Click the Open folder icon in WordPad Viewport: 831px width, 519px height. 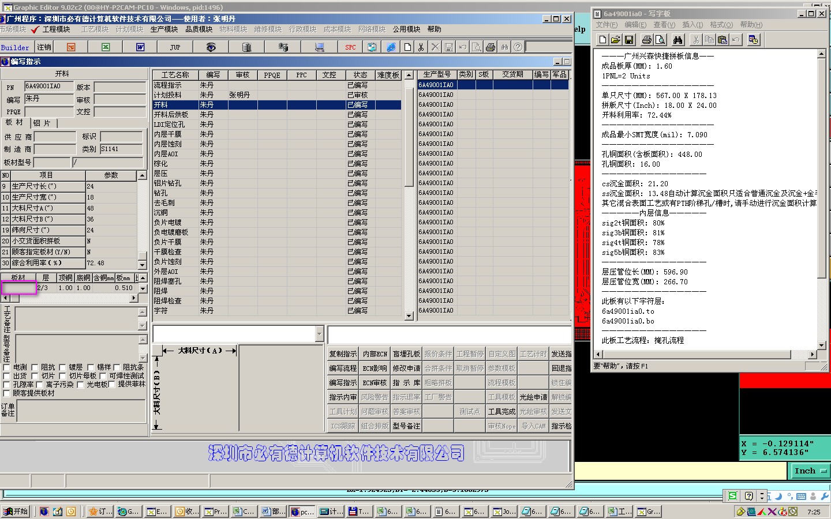(616, 40)
